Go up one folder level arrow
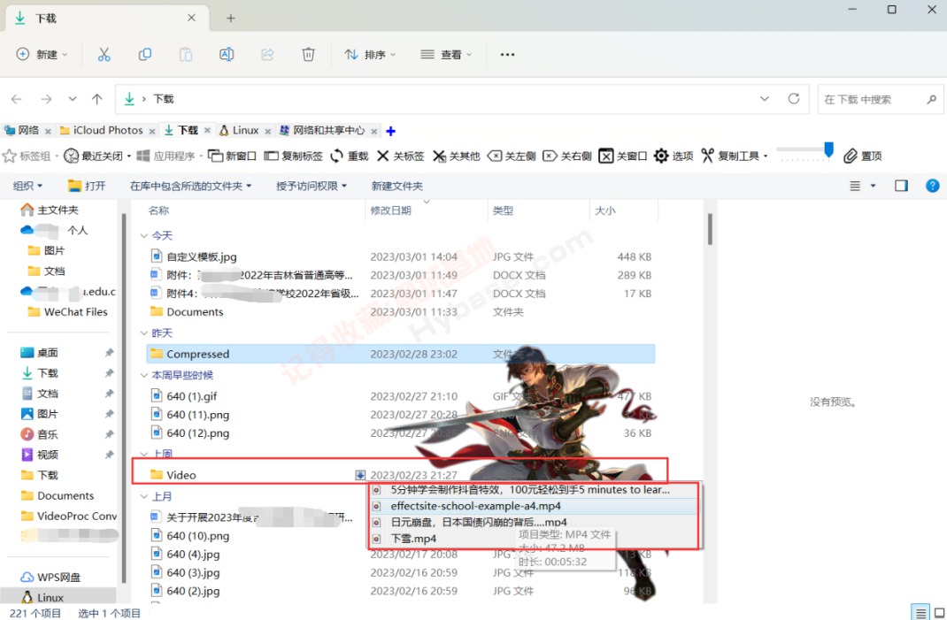Image resolution: width=947 pixels, height=620 pixels. (97, 98)
